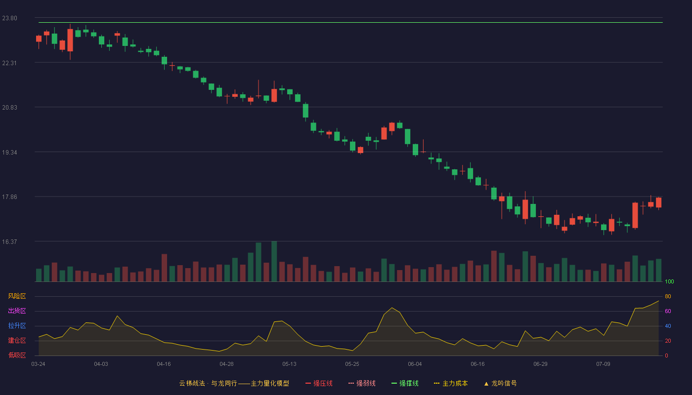Click the 06-29 date label

540,364
